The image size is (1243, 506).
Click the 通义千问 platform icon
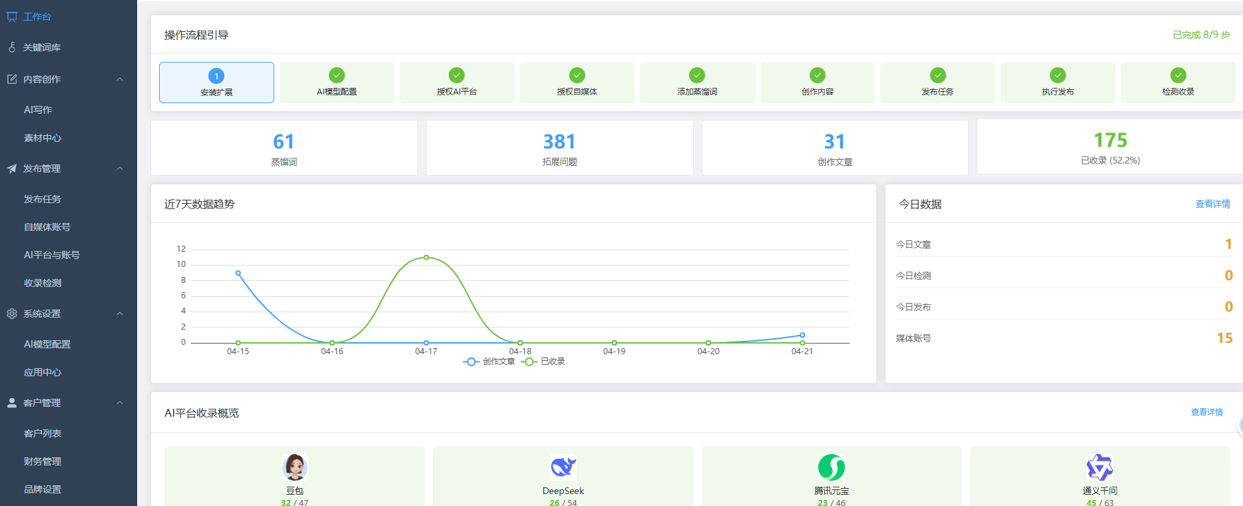[1099, 467]
